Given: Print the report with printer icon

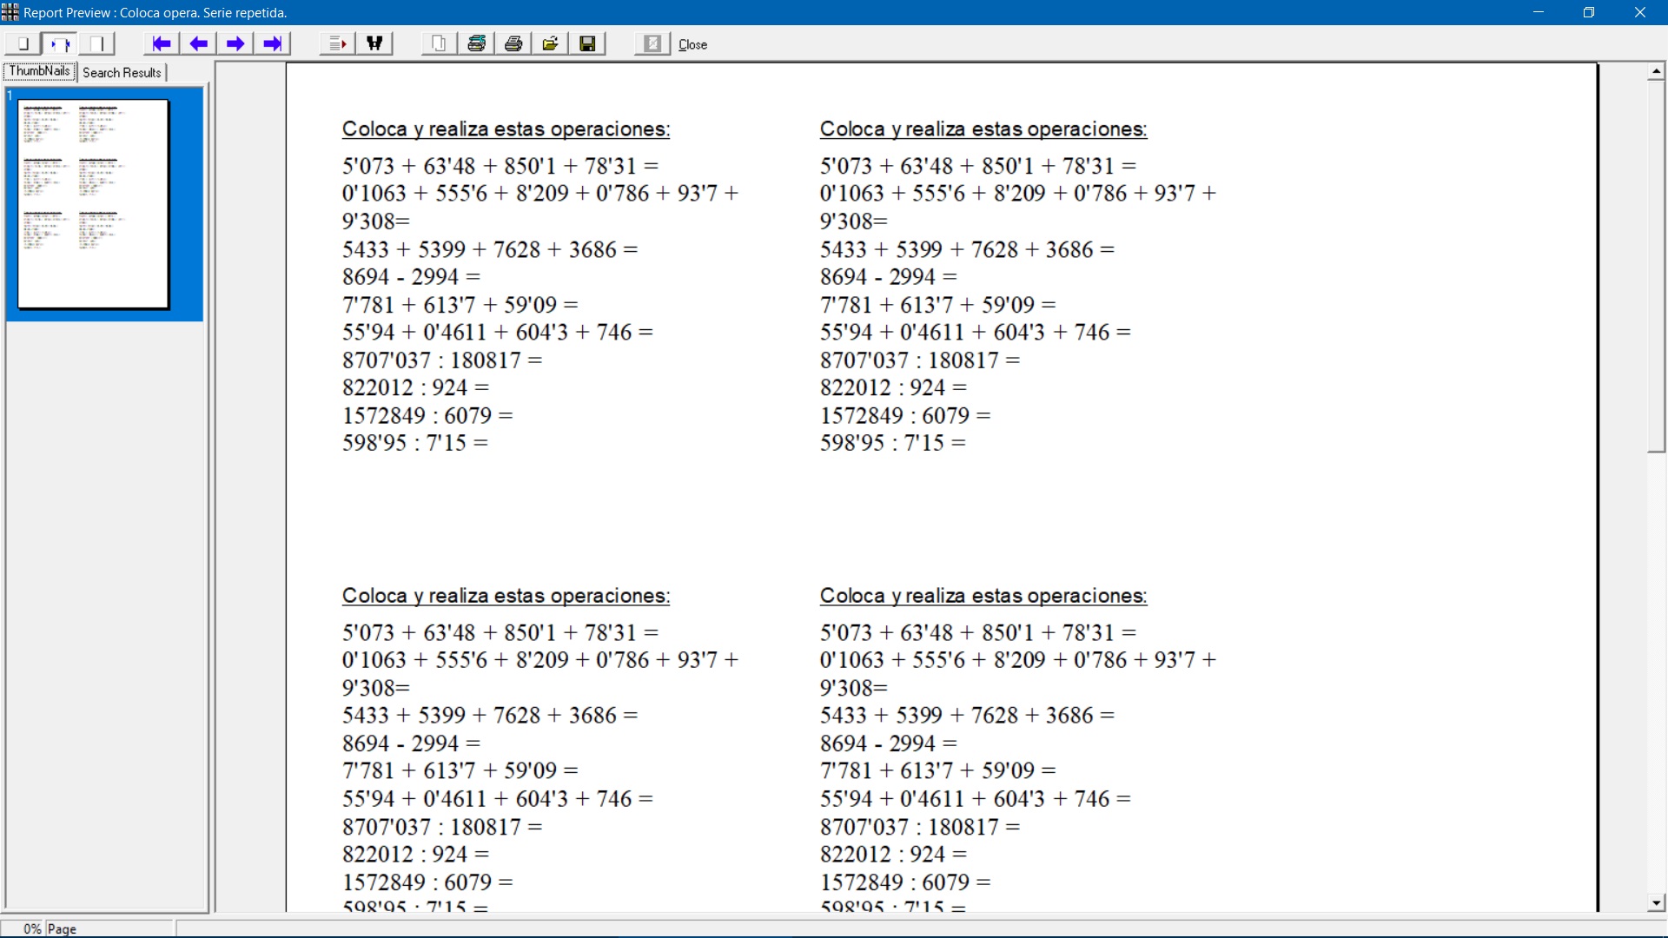Looking at the screenshot, I should coord(513,43).
